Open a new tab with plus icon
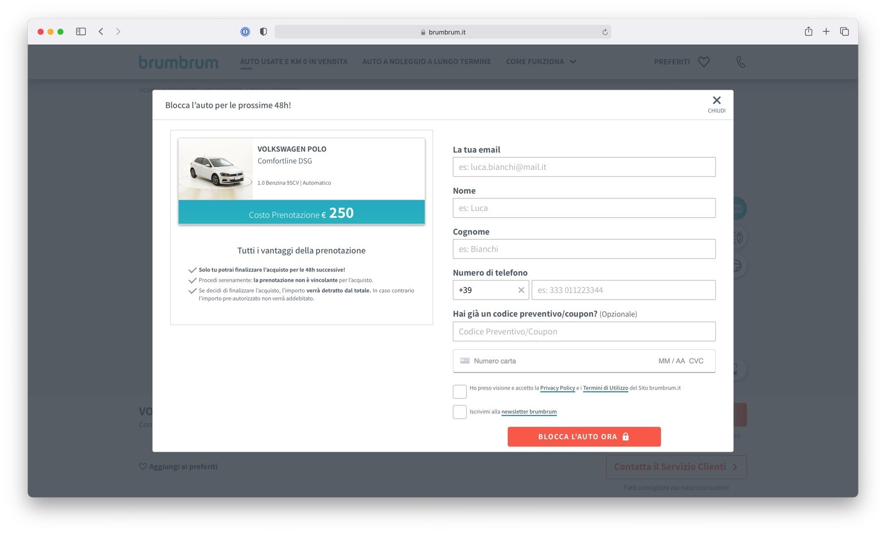Screen dimensions: 886x534 (826, 32)
